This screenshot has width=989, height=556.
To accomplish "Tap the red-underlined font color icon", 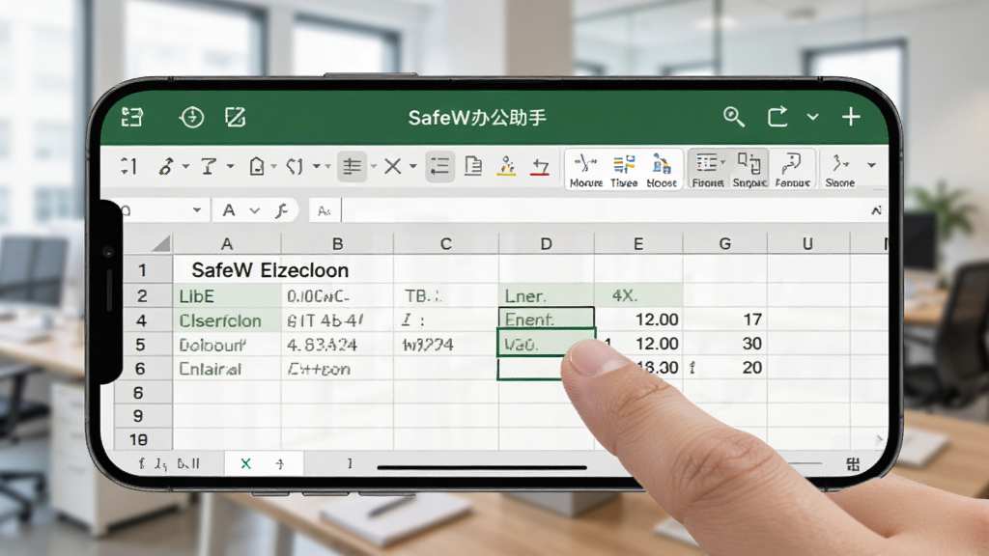I will coord(540,166).
